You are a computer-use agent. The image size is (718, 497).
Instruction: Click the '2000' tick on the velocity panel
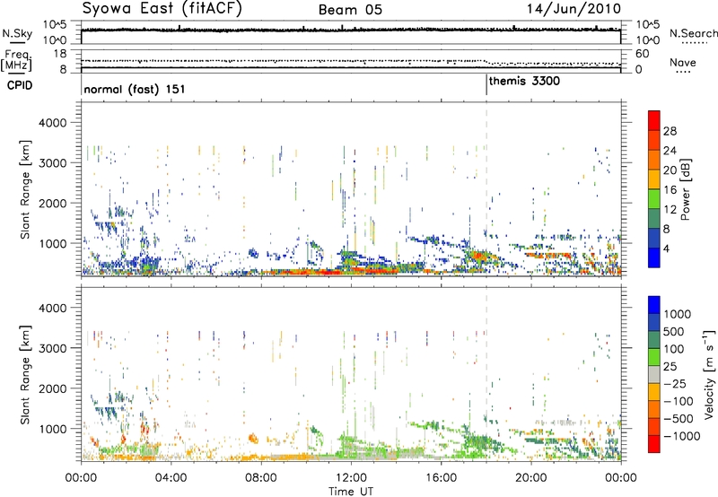[52, 388]
